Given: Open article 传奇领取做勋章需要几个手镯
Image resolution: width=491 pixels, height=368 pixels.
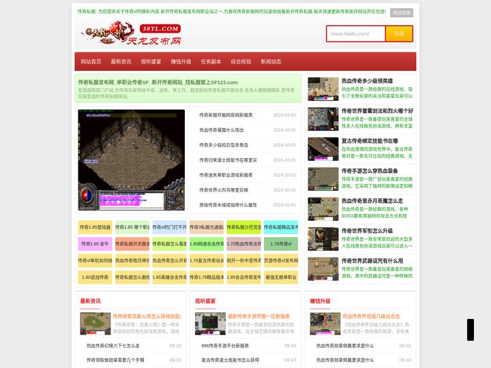Looking at the screenshot, I should [x=115, y=361].
